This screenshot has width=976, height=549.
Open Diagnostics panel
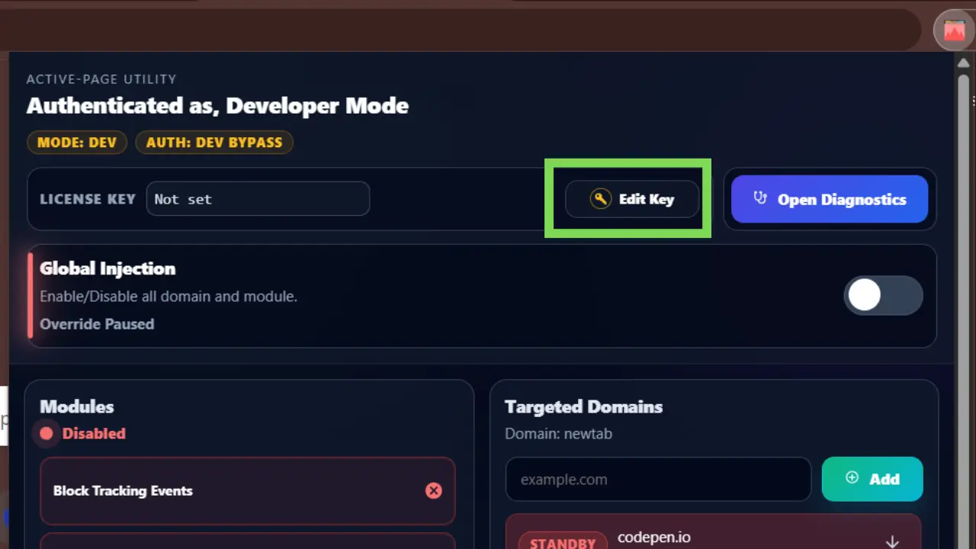tap(830, 199)
